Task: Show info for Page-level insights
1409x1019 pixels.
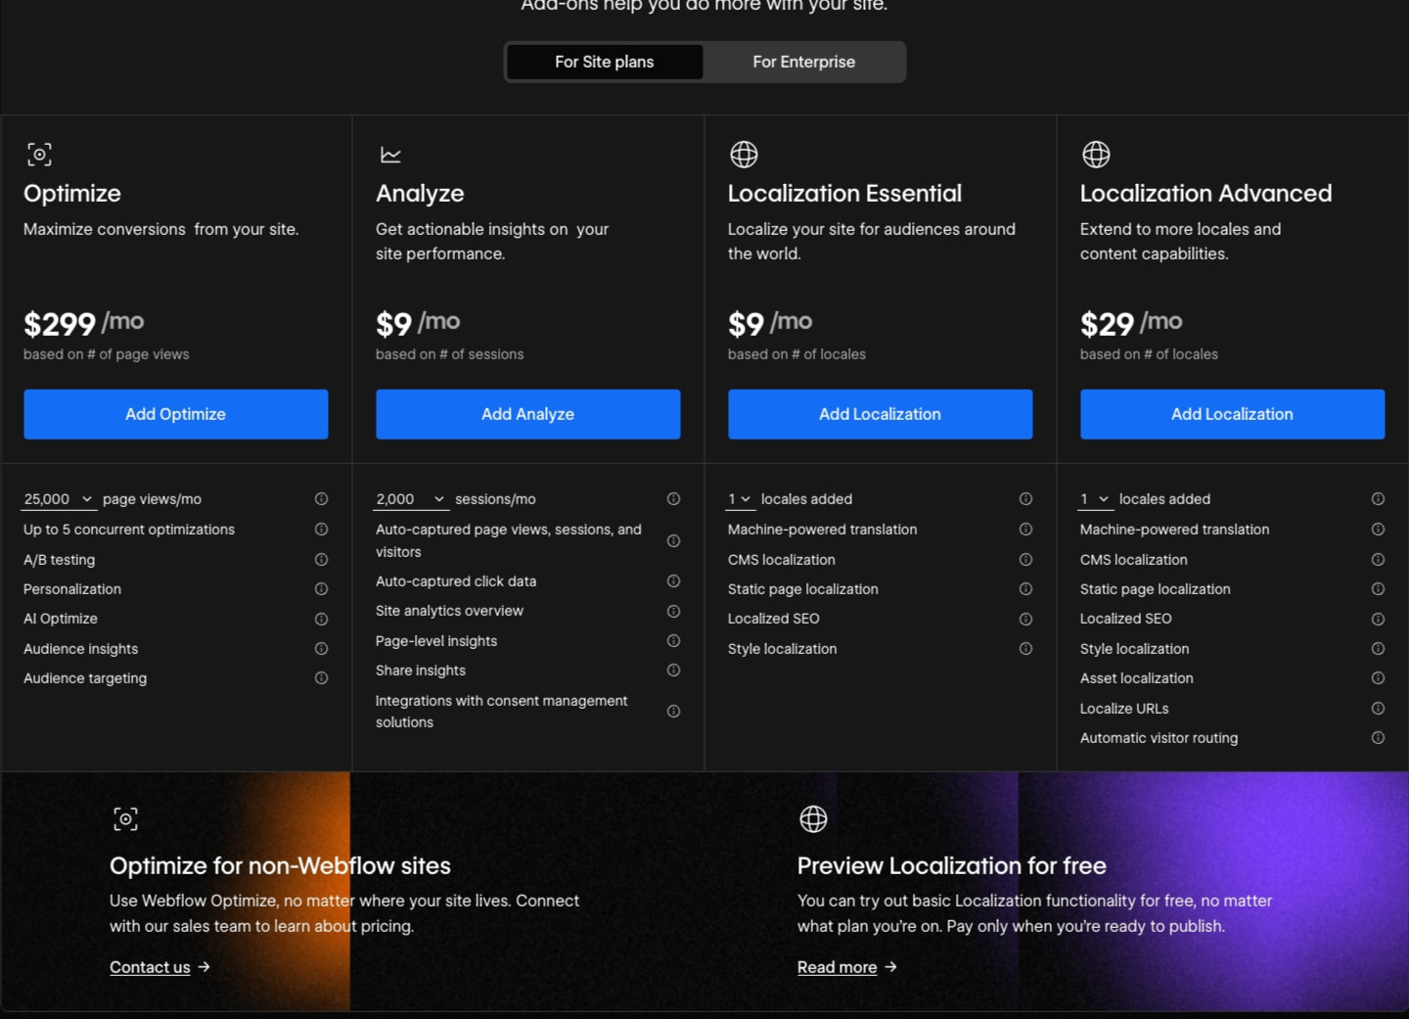Action: tap(673, 641)
